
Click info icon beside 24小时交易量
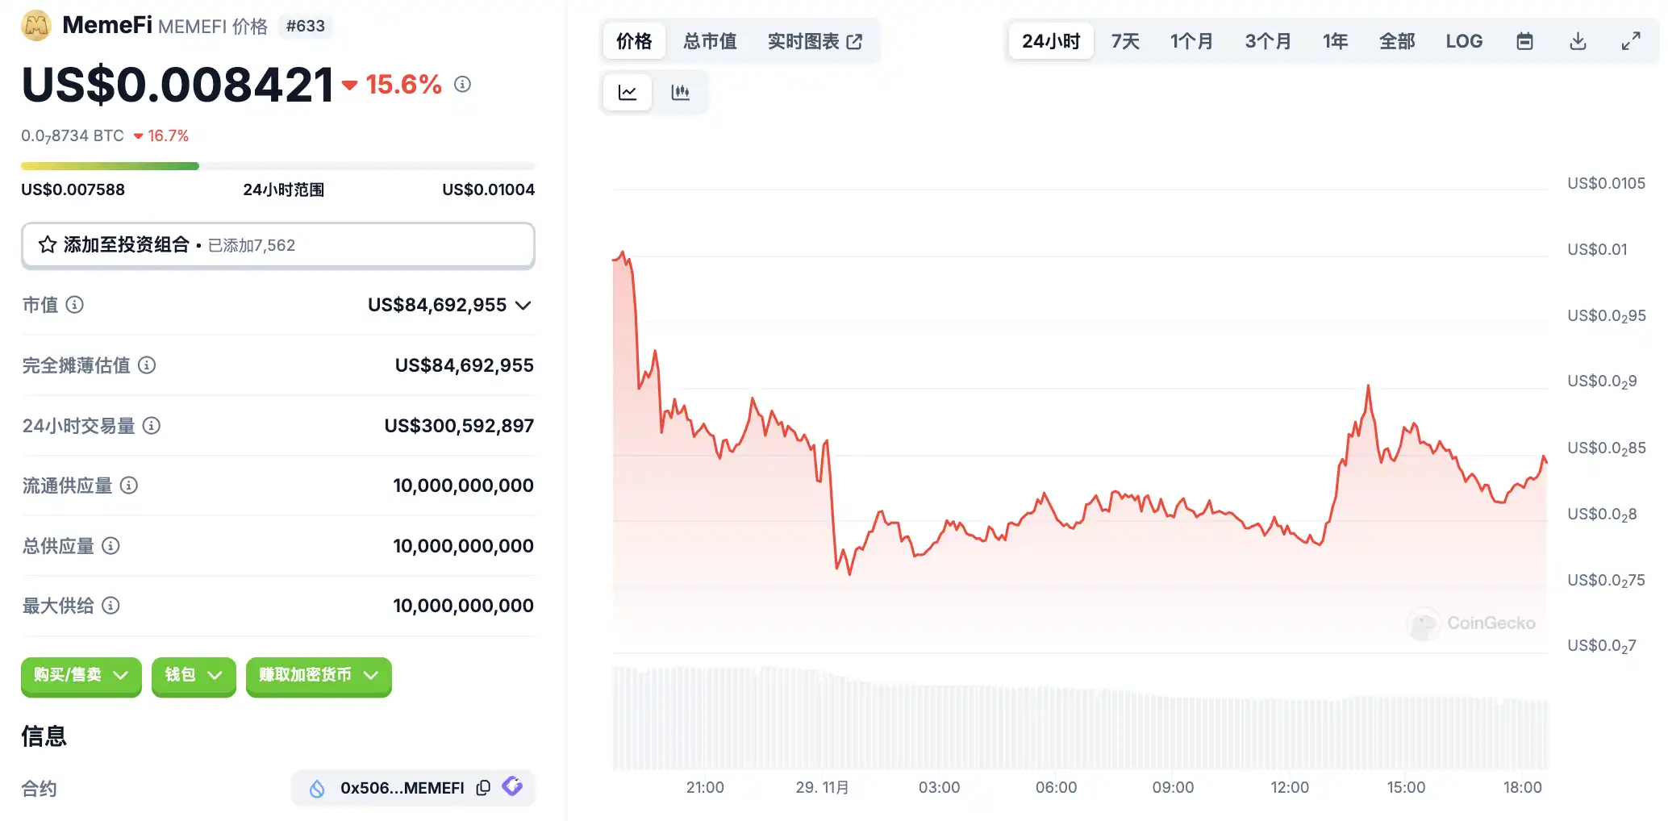point(152,426)
